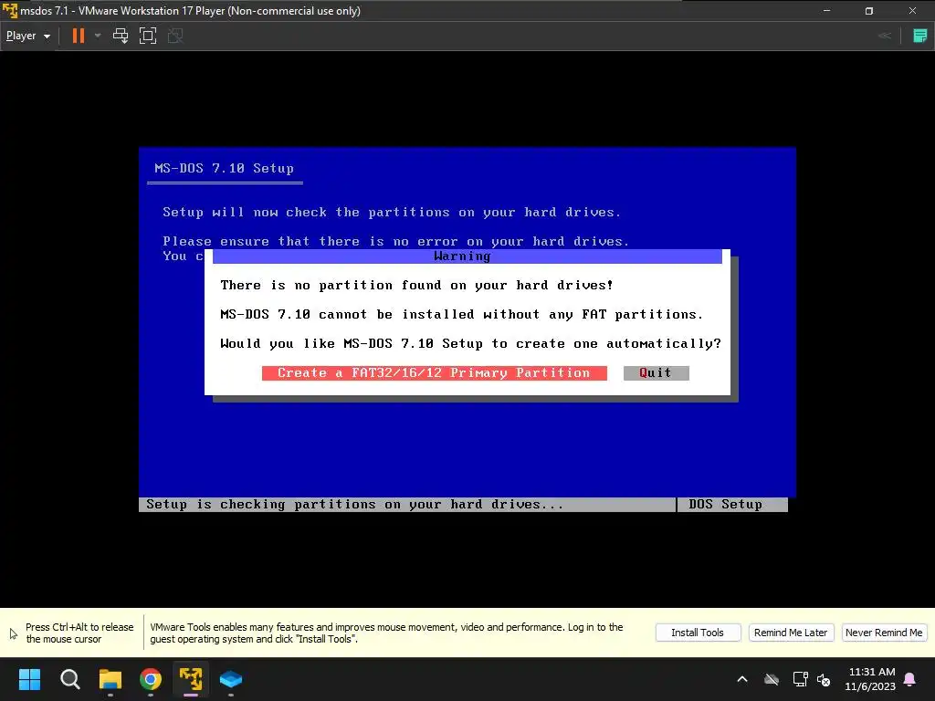Click the double chevron collapse icon in toolbar

pos(885,36)
